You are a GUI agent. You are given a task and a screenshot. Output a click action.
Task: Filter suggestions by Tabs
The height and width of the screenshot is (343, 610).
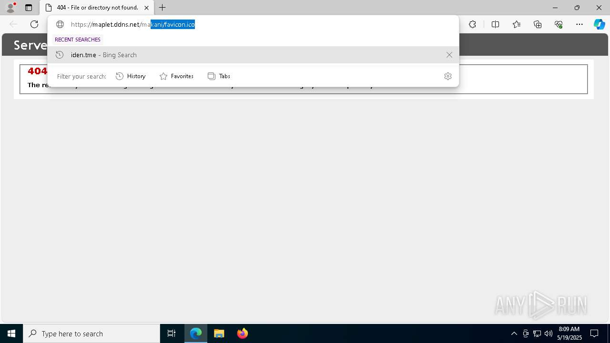pos(219,76)
